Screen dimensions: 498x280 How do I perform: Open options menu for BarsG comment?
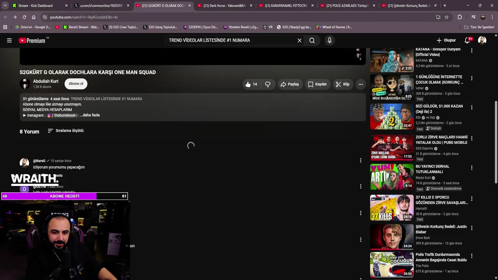tap(361, 160)
